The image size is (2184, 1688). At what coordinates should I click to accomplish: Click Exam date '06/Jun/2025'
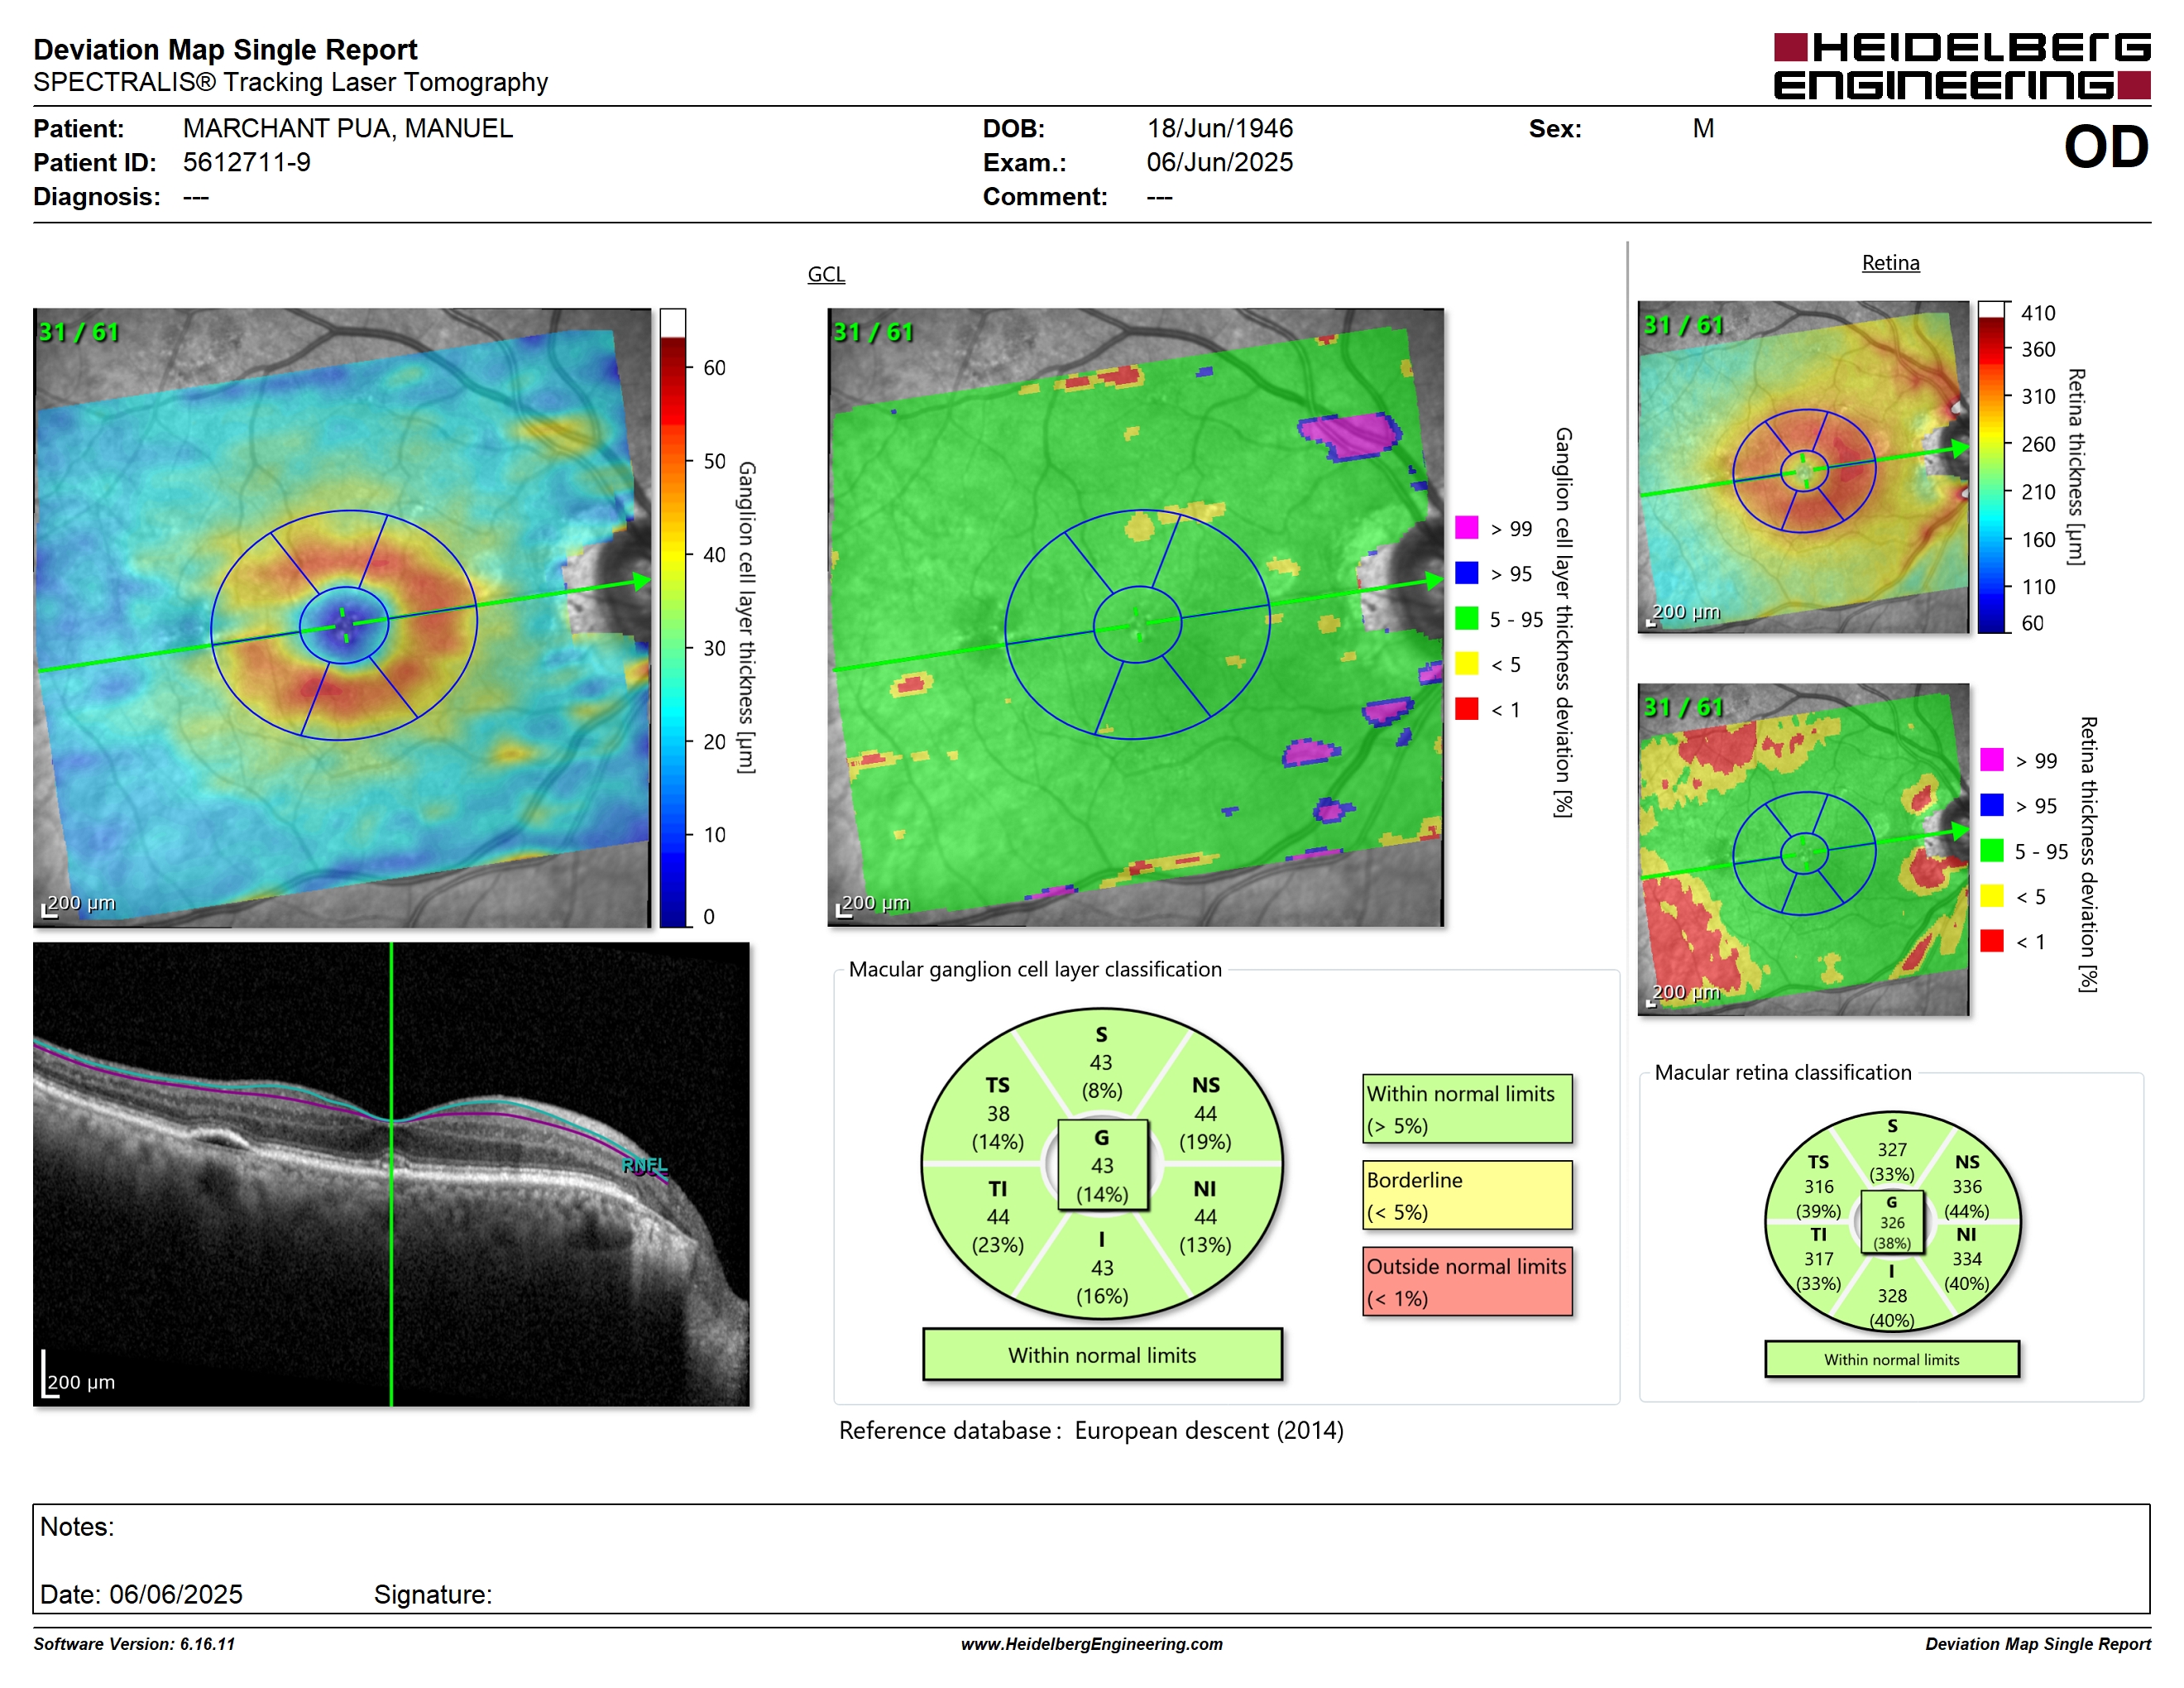[x=1219, y=162]
